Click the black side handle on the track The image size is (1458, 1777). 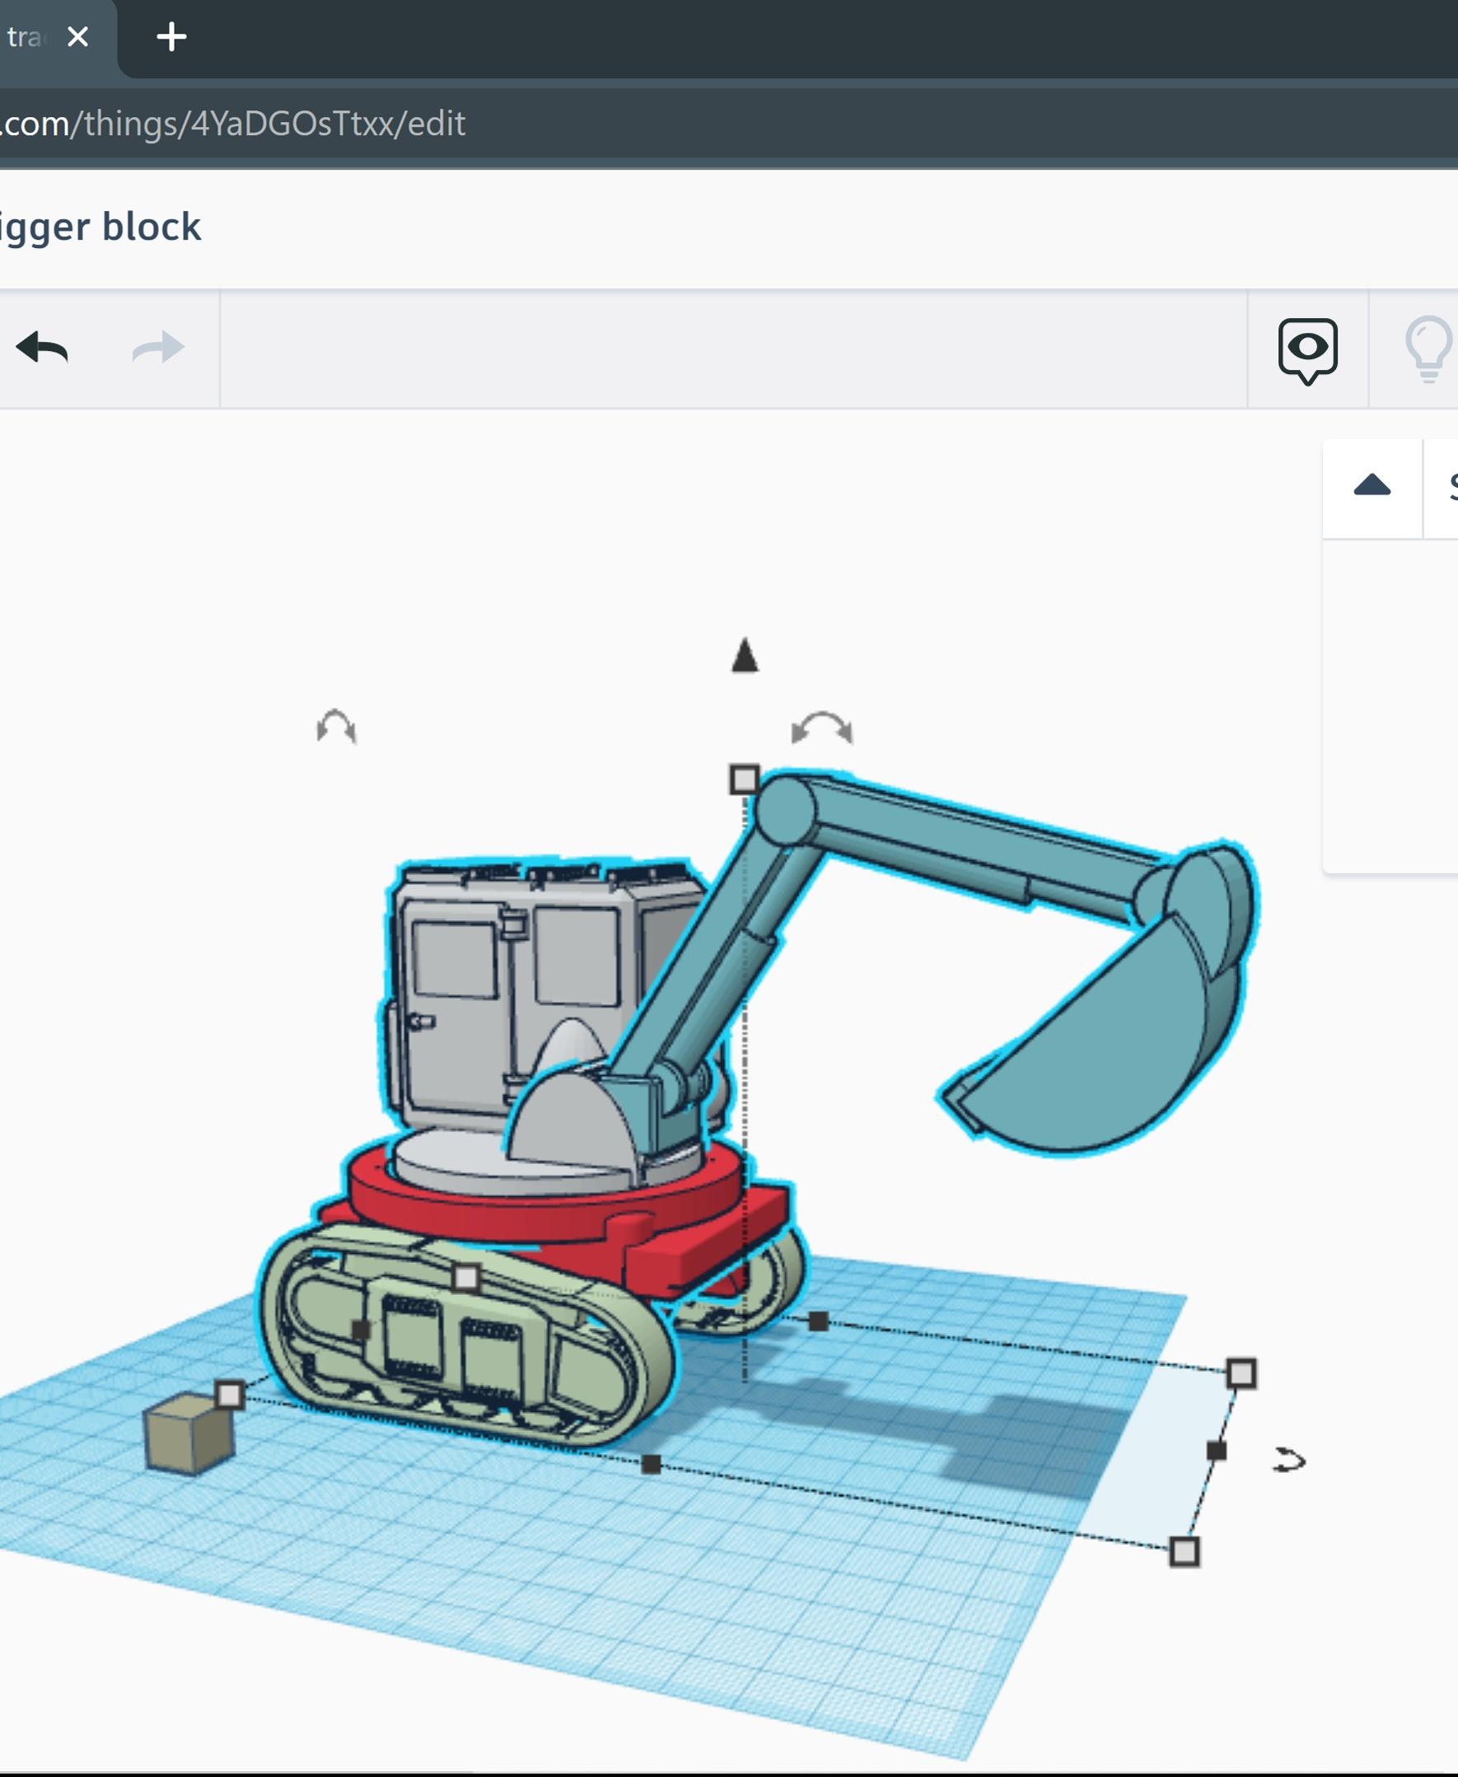pyautogui.click(x=360, y=1330)
